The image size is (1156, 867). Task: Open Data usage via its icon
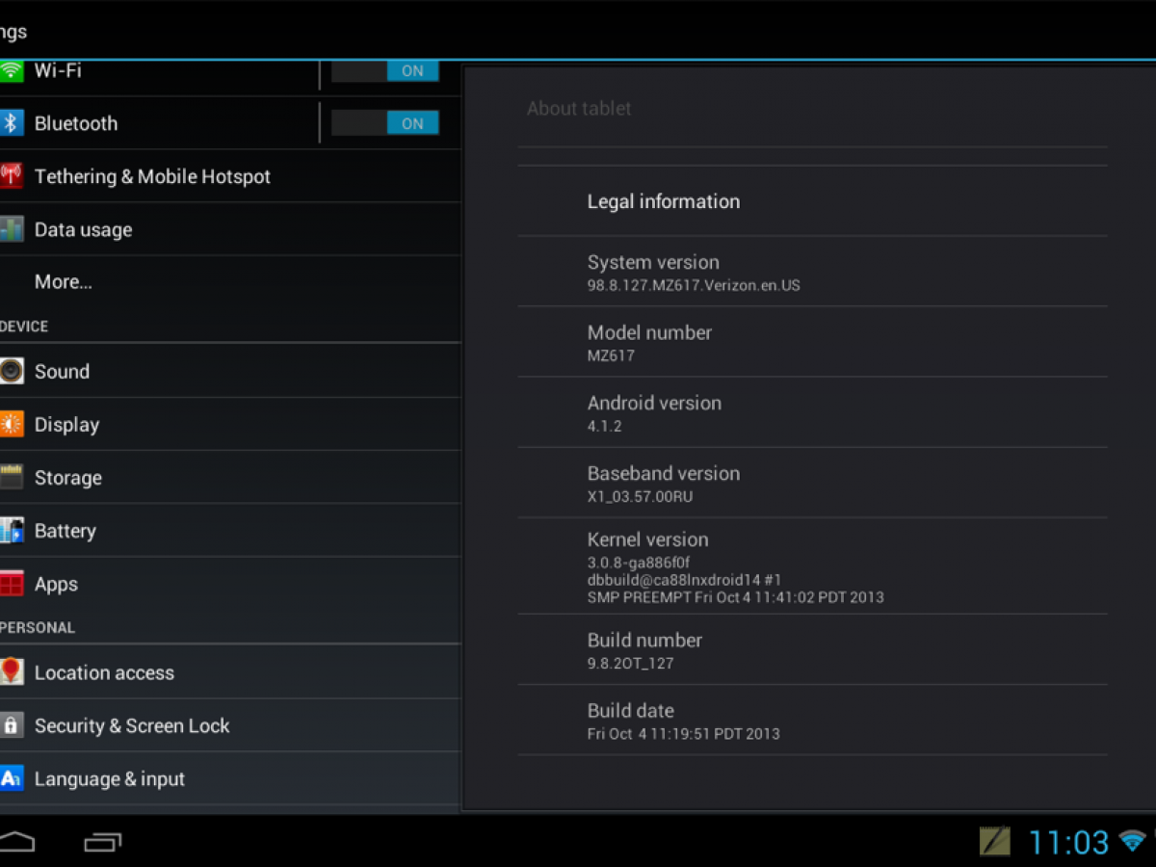coord(12,229)
